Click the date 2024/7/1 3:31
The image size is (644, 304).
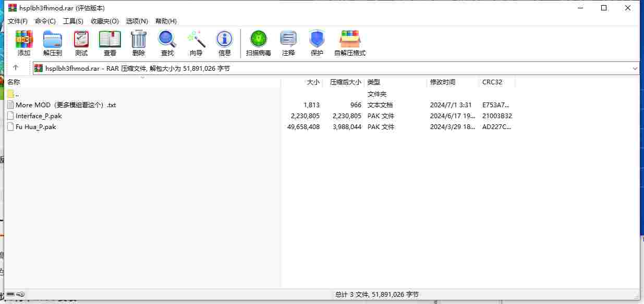point(451,105)
